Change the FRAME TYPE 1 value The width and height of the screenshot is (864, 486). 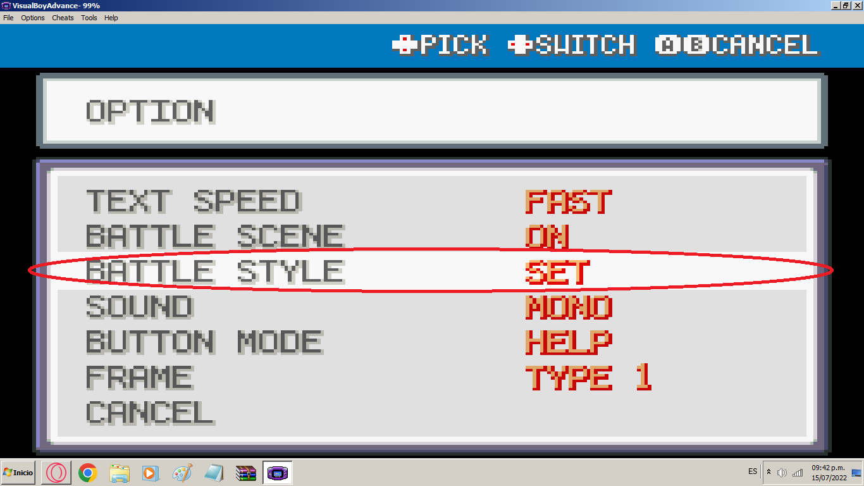coord(588,378)
